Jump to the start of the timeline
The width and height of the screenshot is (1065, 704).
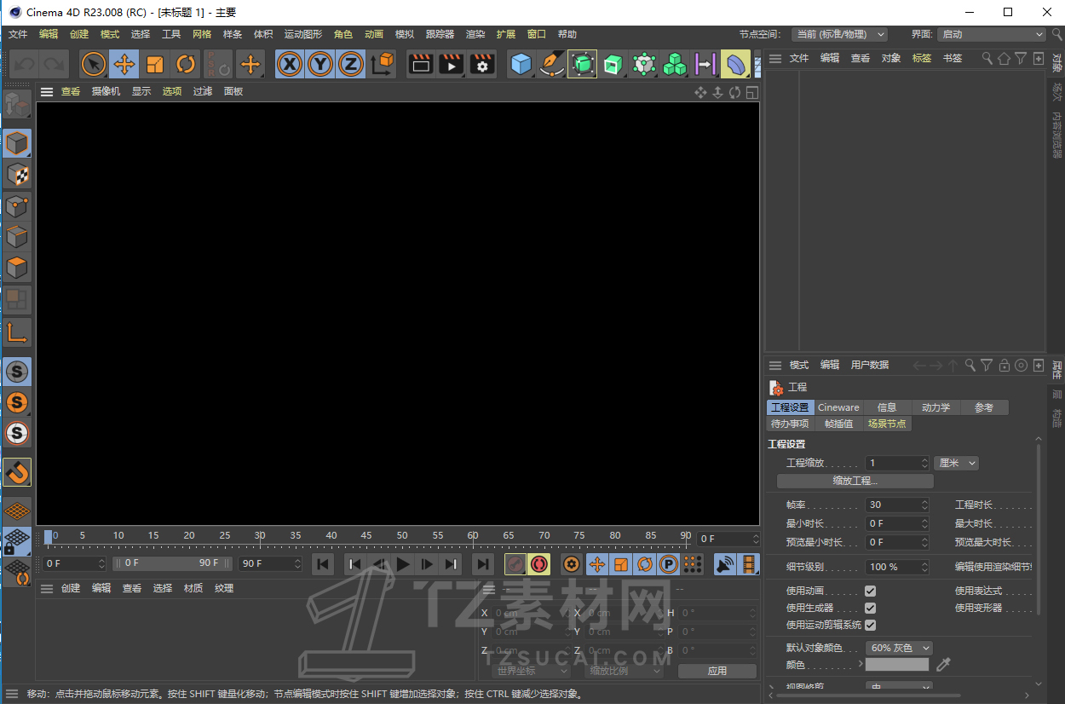pos(323,563)
